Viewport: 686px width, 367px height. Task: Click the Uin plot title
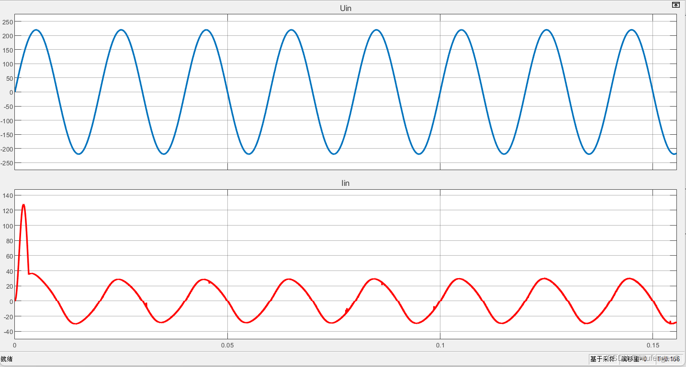(345, 9)
